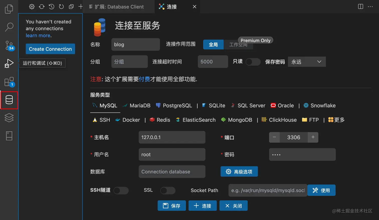Edit the 名称 field containing blog
The image size is (379, 220).
tap(136, 44)
